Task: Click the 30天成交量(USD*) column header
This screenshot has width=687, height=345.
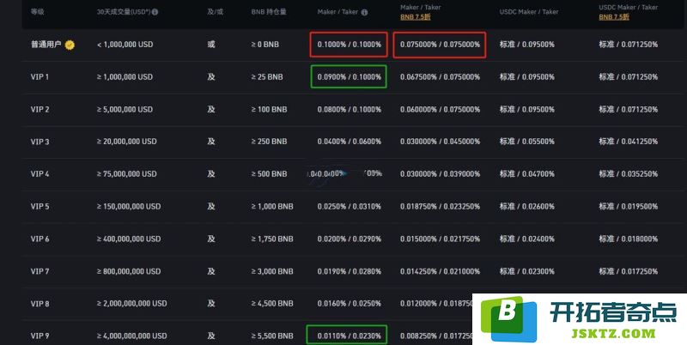Action: click(124, 12)
